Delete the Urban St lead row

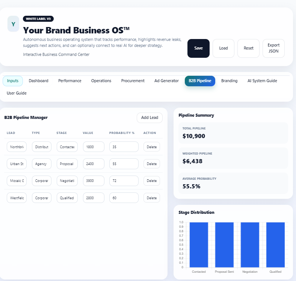pos(152,164)
